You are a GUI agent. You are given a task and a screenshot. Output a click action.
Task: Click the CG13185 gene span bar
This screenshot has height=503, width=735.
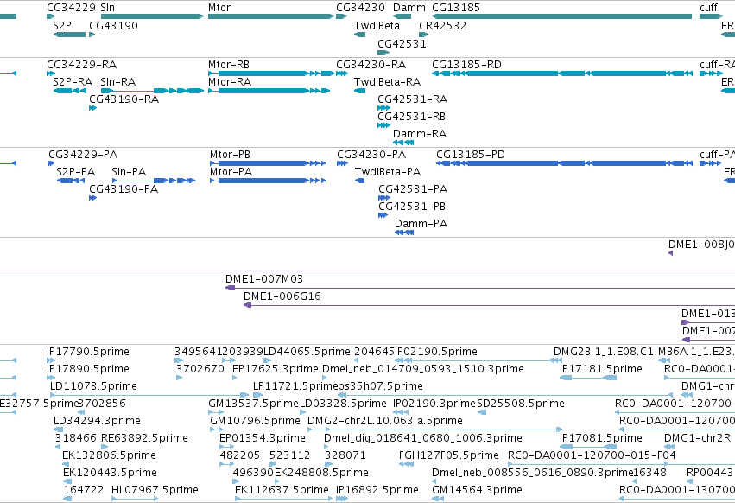tap(561, 16)
